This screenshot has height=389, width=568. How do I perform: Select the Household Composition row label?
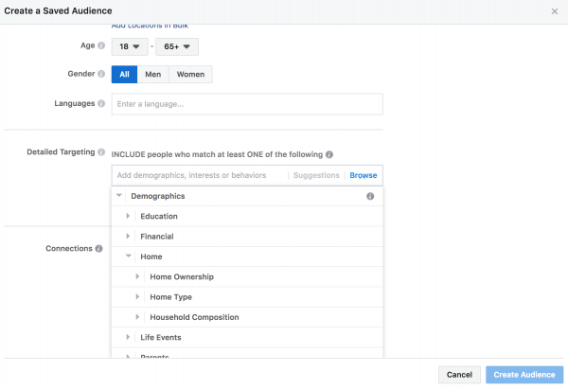[194, 317]
